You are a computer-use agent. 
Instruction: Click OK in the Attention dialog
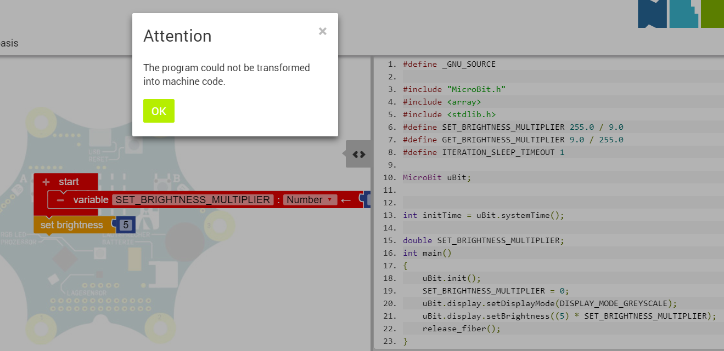pyautogui.click(x=159, y=111)
